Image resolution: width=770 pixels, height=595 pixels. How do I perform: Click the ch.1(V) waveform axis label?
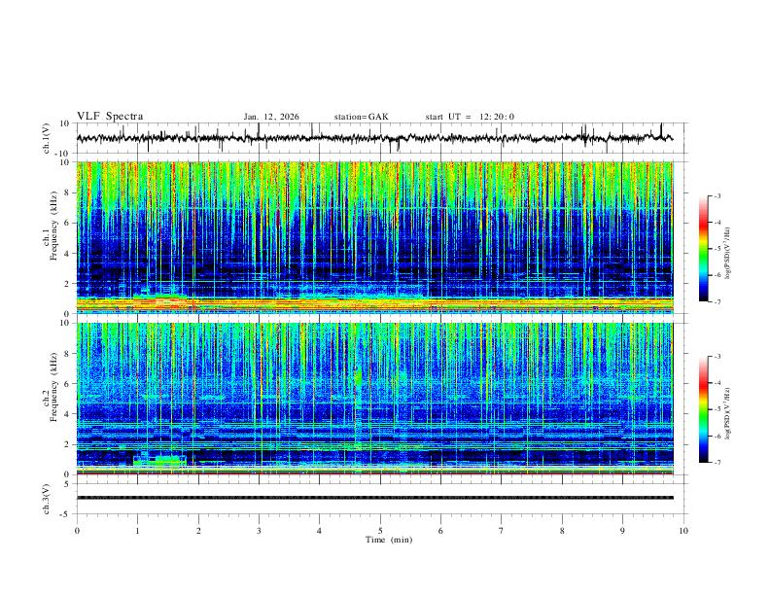[48, 138]
